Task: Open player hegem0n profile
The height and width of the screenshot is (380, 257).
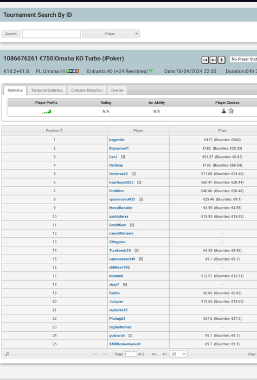Action: [x=117, y=140]
